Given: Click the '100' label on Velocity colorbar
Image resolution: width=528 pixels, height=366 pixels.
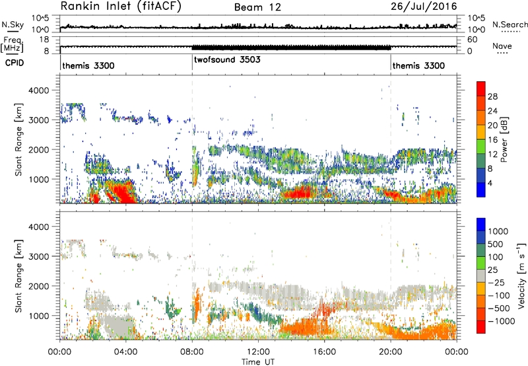Looking at the screenshot, I should (x=496, y=257).
